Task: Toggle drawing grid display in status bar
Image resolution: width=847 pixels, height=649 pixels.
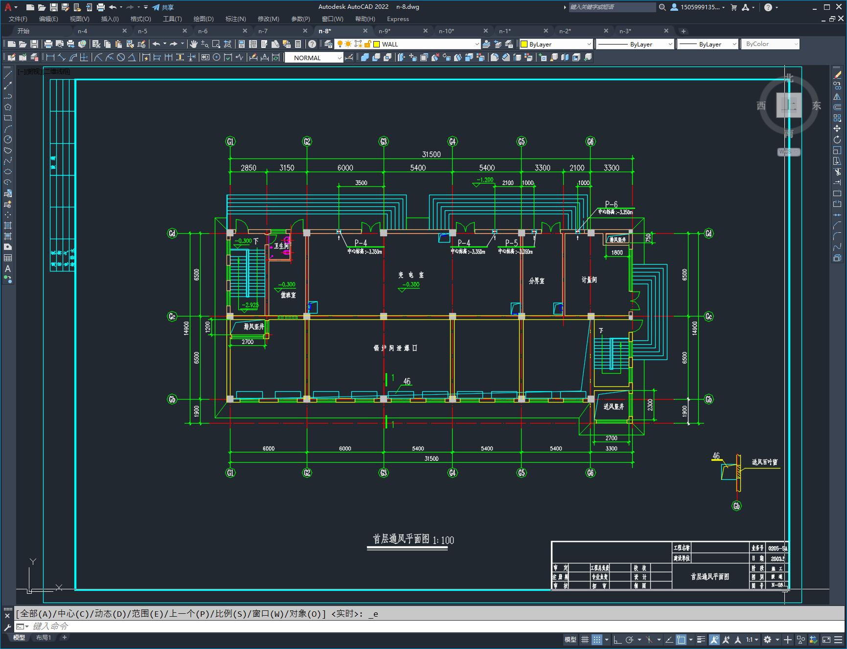Action: click(585, 639)
